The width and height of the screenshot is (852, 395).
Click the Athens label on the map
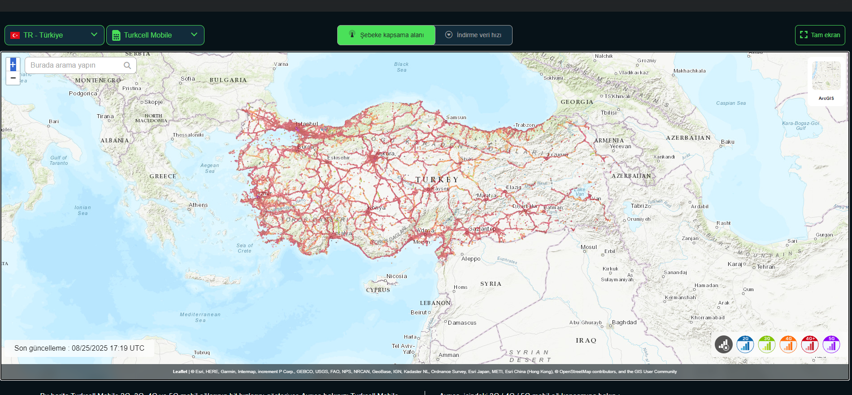[198, 205]
